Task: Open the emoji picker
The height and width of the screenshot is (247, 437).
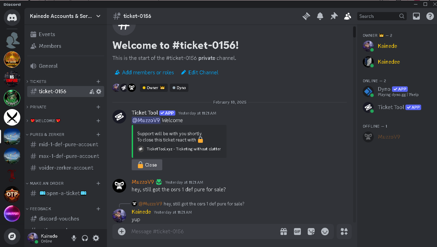Action: tap(325, 232)
